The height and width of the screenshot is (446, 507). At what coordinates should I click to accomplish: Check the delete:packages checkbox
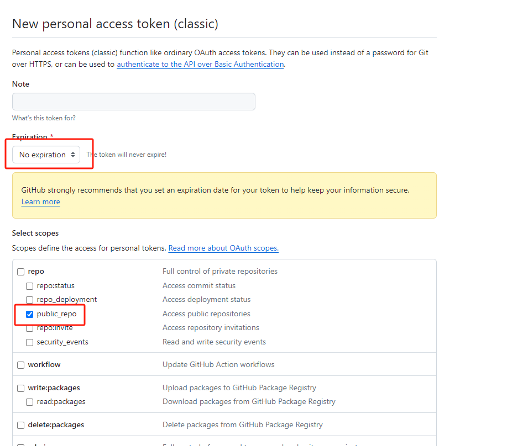point(21,425)
